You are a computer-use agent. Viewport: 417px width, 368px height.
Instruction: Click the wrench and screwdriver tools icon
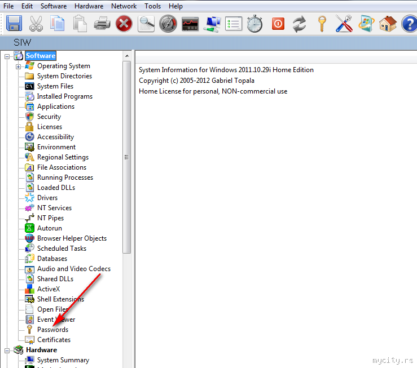(x=344, y=24)
